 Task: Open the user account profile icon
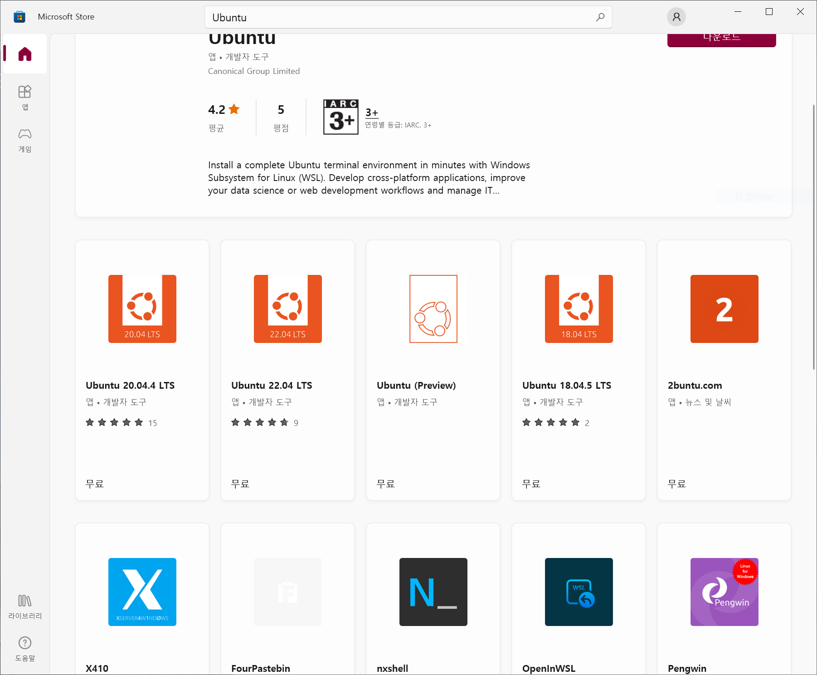[x=676, y=17]
